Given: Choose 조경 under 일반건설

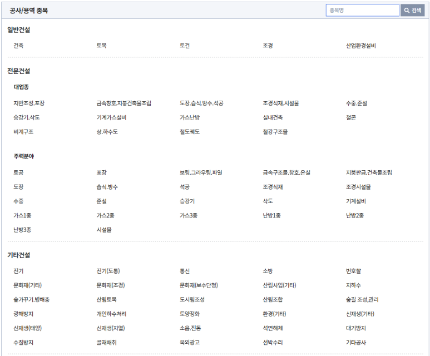Looking at the screenshot, I should pos(268,46).
